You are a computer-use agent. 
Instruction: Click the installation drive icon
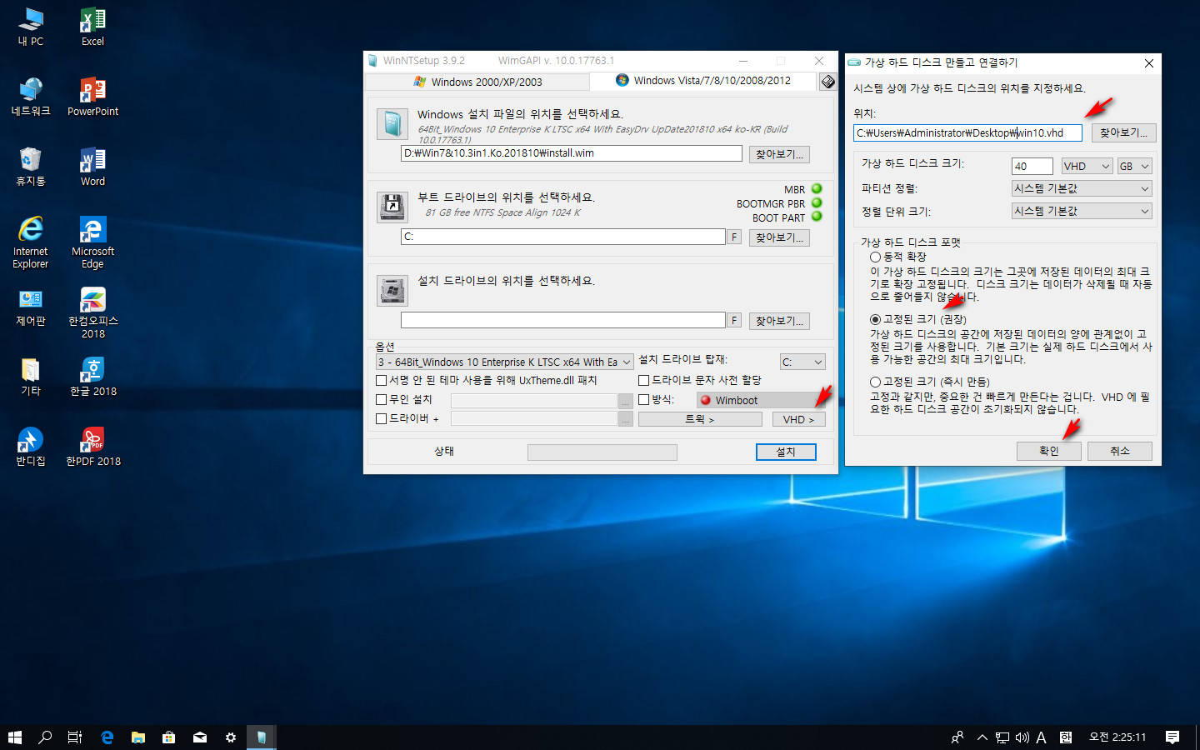coord(392,291)
